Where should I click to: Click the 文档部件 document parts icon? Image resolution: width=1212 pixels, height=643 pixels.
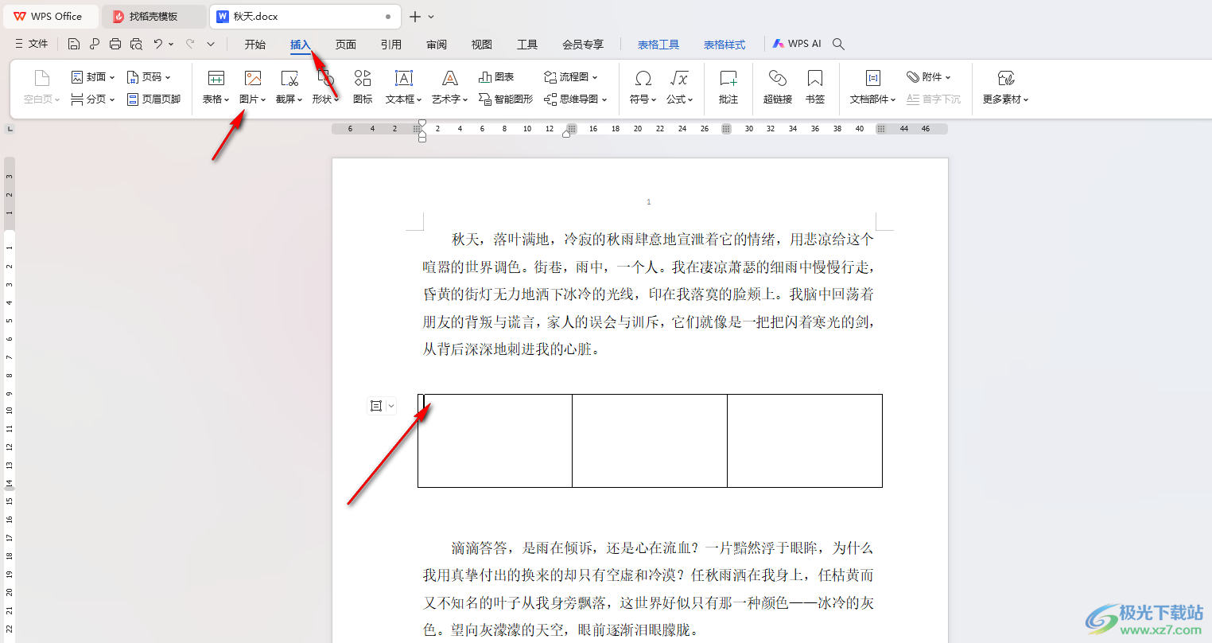[x=872, y=78]
